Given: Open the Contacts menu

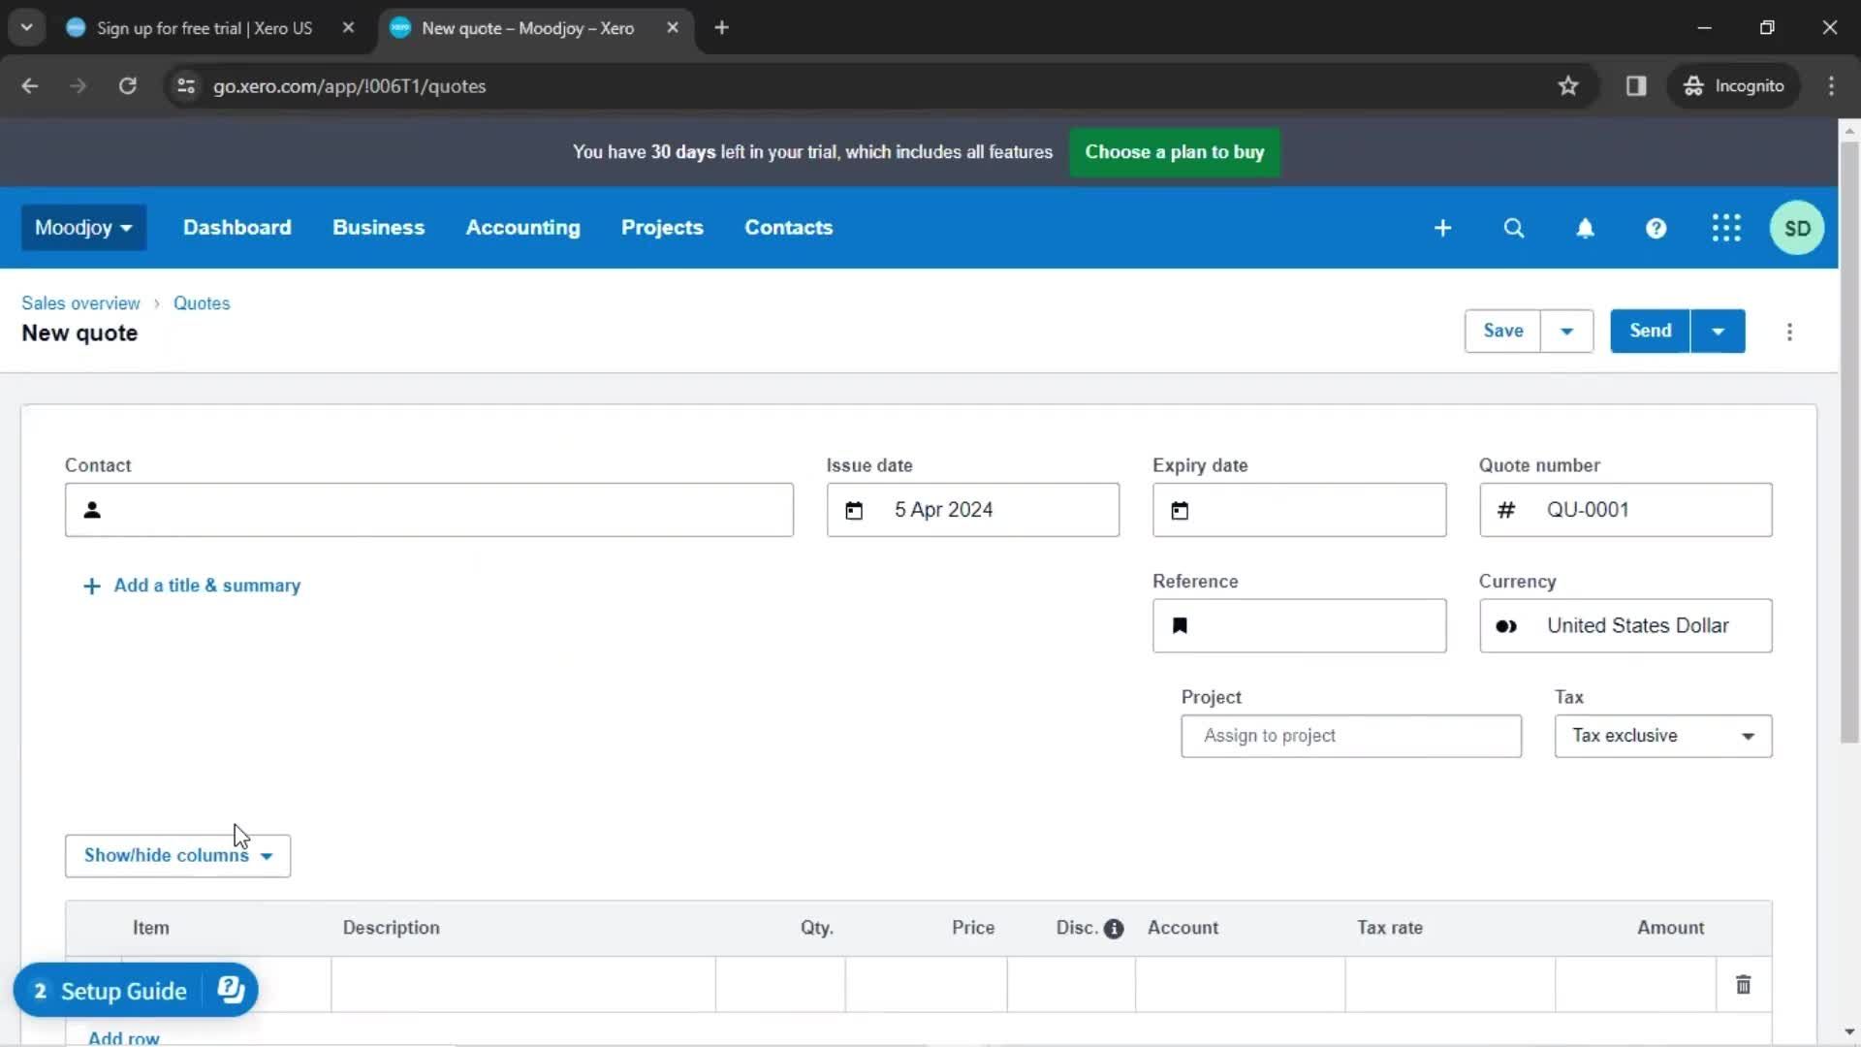Looking at the screenshot, I should click(x=788, y=228).
